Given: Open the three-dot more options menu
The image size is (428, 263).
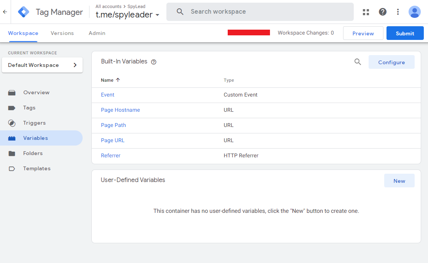Looking at the screenshot, I should [x=398, y=12].
